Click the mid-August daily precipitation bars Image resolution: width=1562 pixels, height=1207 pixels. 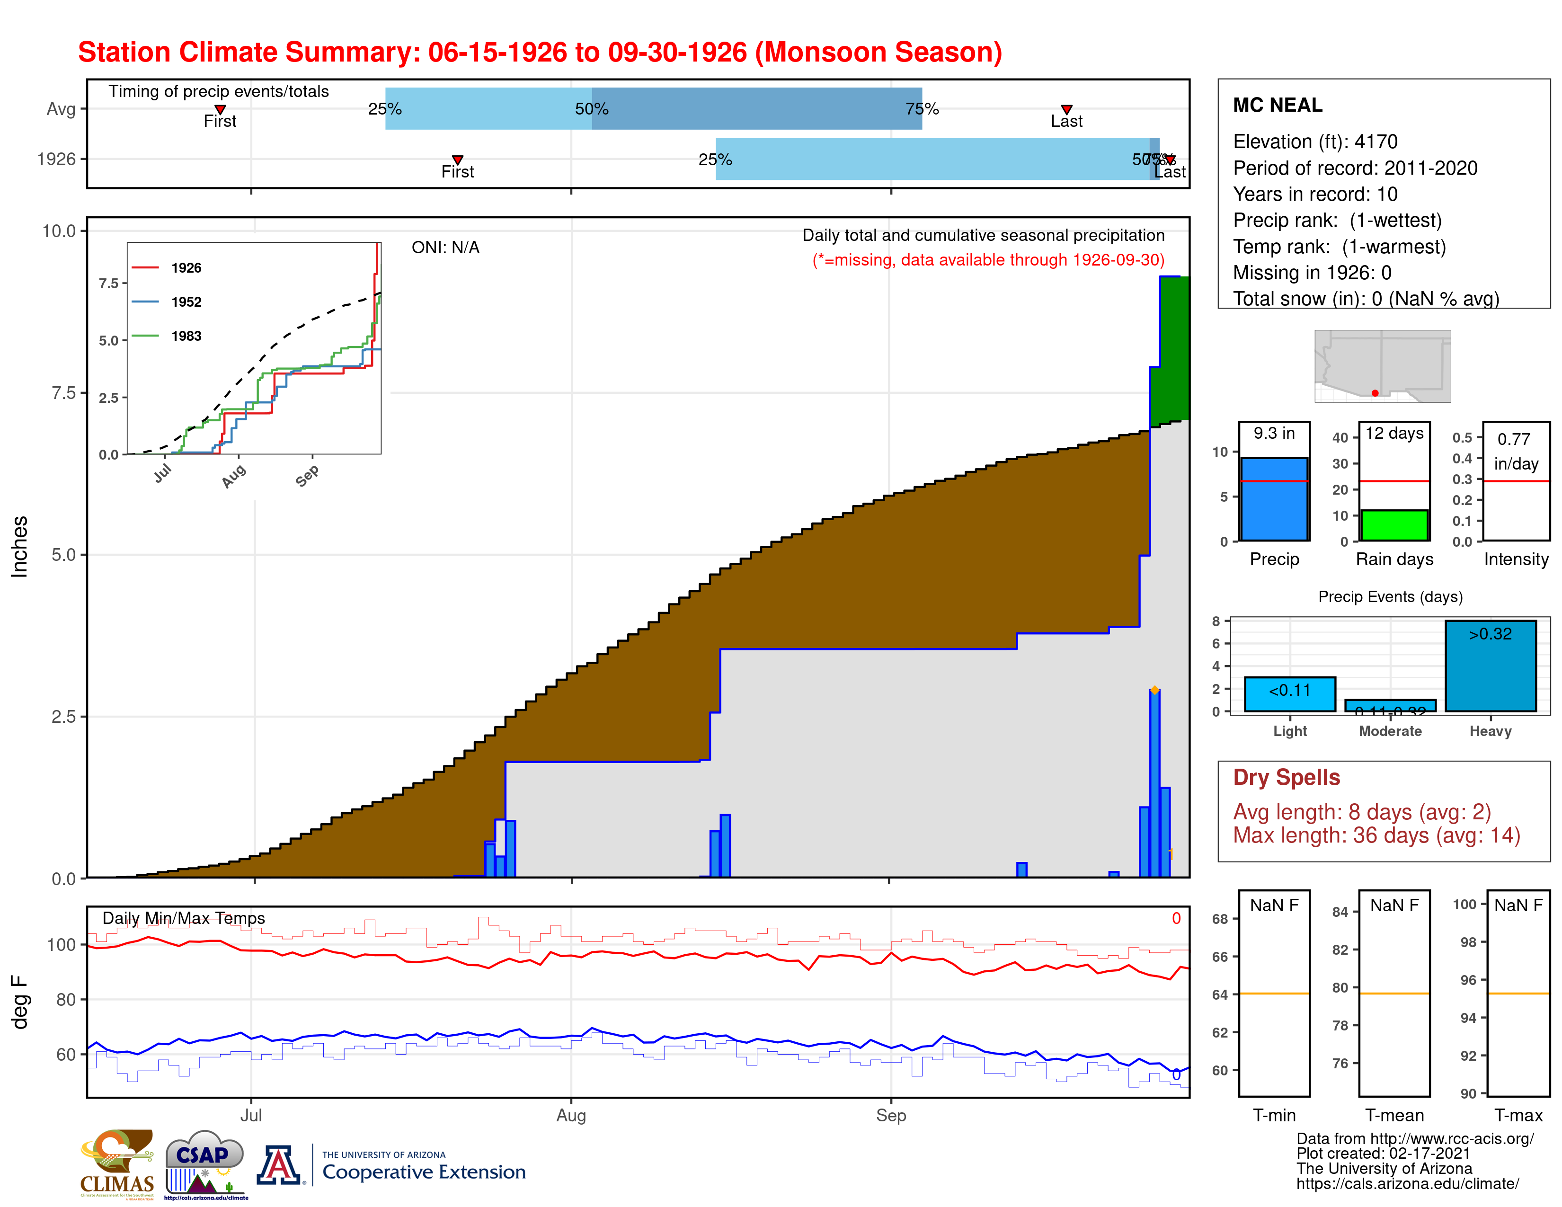click(719, 846)
